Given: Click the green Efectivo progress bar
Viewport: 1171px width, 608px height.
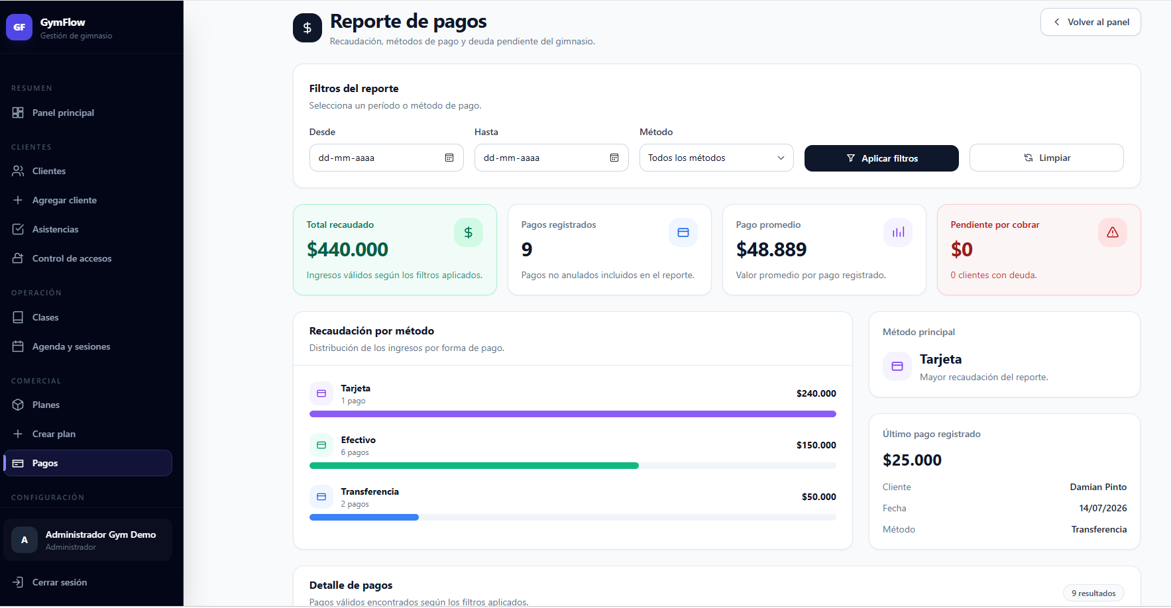Looking at the screenshot, I should 474,466.
